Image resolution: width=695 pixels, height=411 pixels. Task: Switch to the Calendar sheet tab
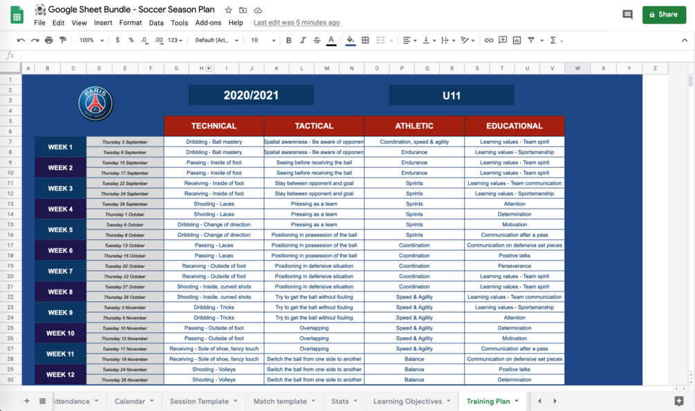[129, 401]
